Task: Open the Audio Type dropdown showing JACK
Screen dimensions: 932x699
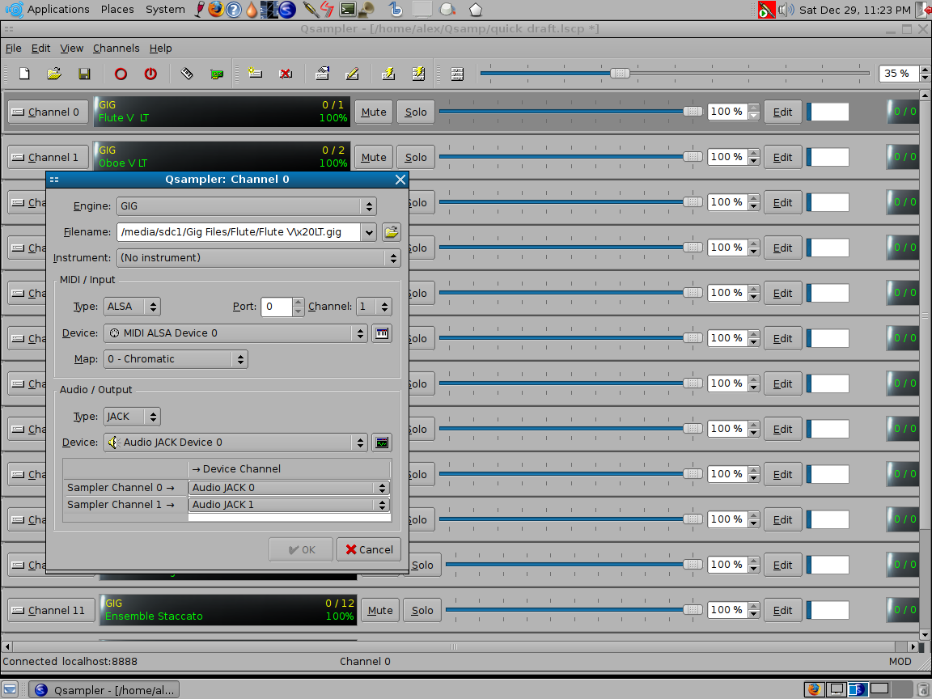Action: click(132, 417)
